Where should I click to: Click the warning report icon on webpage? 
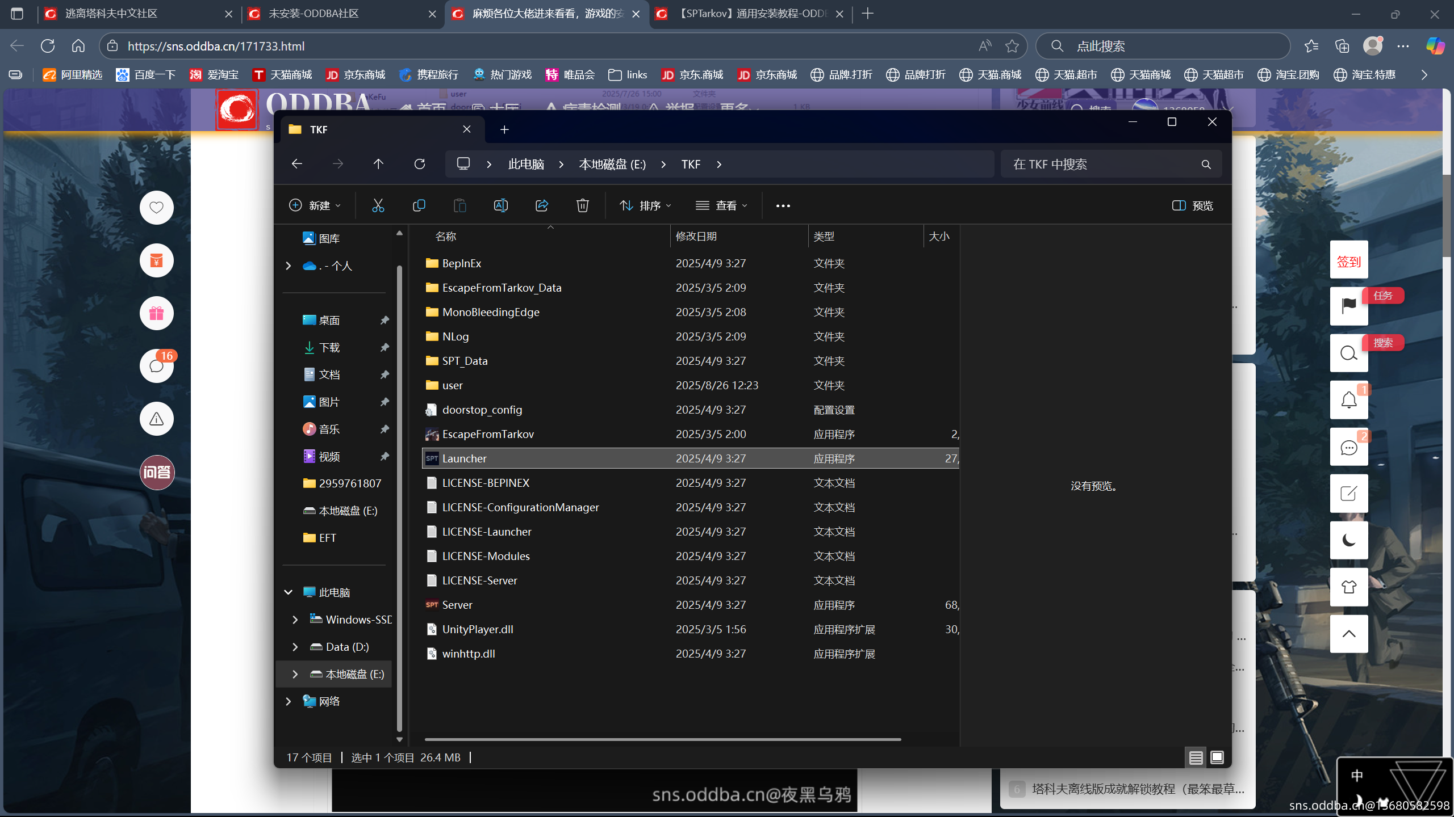pyautogui.click(x=157, y=419)
